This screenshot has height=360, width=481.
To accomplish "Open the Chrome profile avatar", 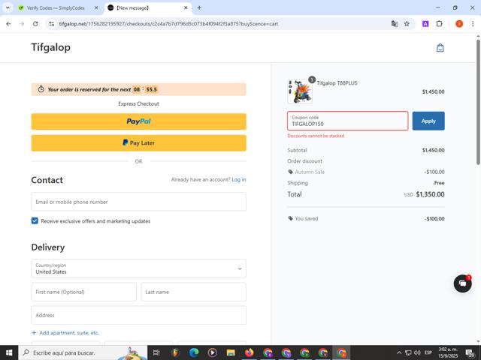I will tap(459, 24).
